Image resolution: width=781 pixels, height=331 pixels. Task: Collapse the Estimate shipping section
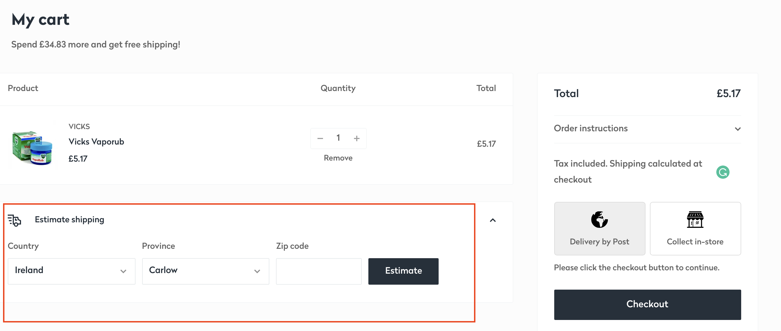(493, 220)
